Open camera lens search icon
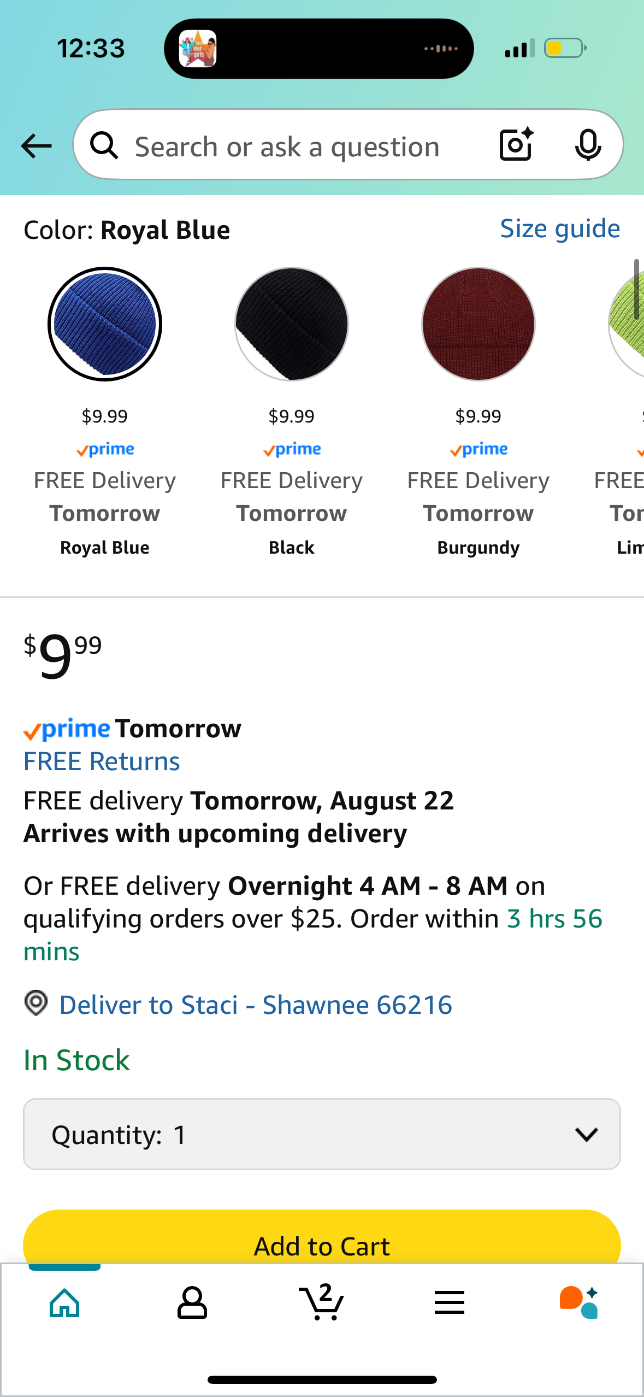The height and width of the screenshot is (1397, 644). point(516,144)
